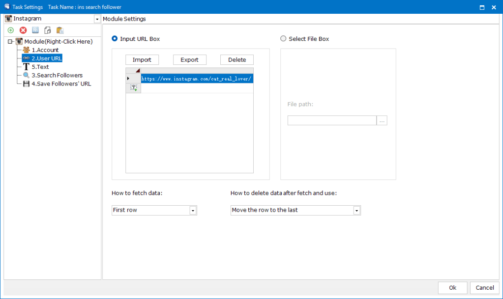
Task: Open the 5.Text module item
Action: [40, 67]
